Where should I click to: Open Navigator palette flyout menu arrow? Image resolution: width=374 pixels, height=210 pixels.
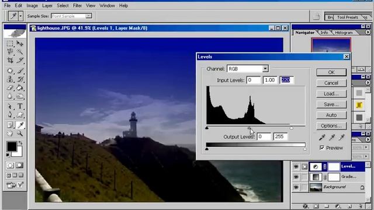(368, 32)
